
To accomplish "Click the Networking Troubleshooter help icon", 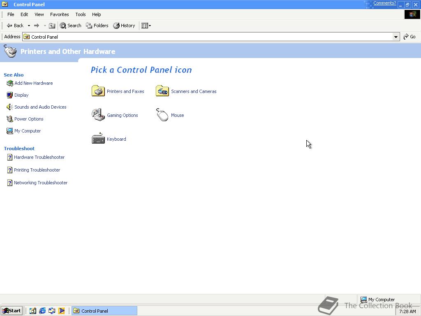I will coord(10,183).
